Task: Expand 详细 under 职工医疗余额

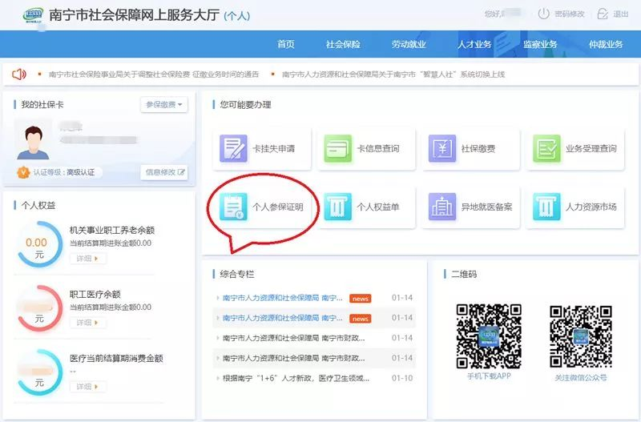Action: (87, 323)
